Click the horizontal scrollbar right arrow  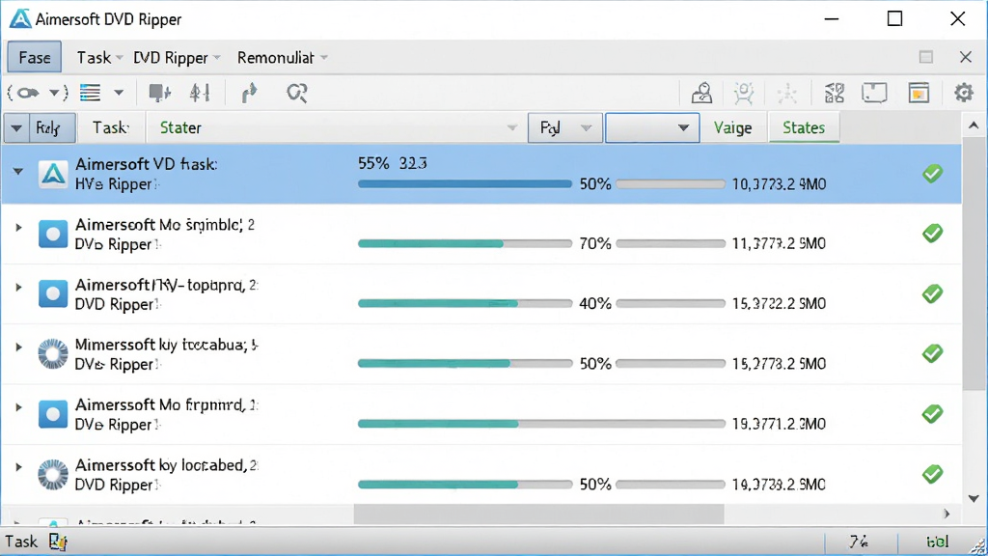pyautogui.click(x=947, y=514)
